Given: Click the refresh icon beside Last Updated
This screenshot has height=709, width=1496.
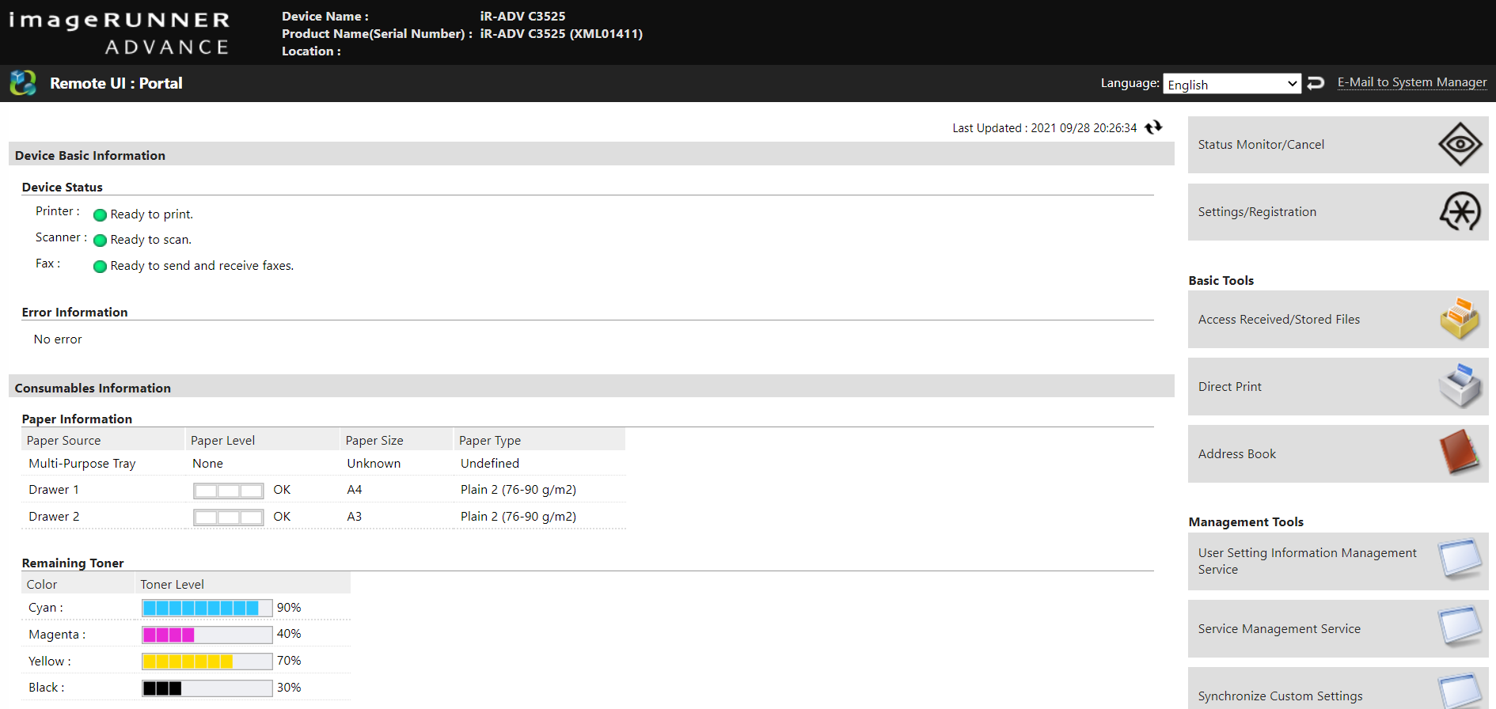Looking at the screenshot, I should pyautogui.click(x=1153, y=127).
